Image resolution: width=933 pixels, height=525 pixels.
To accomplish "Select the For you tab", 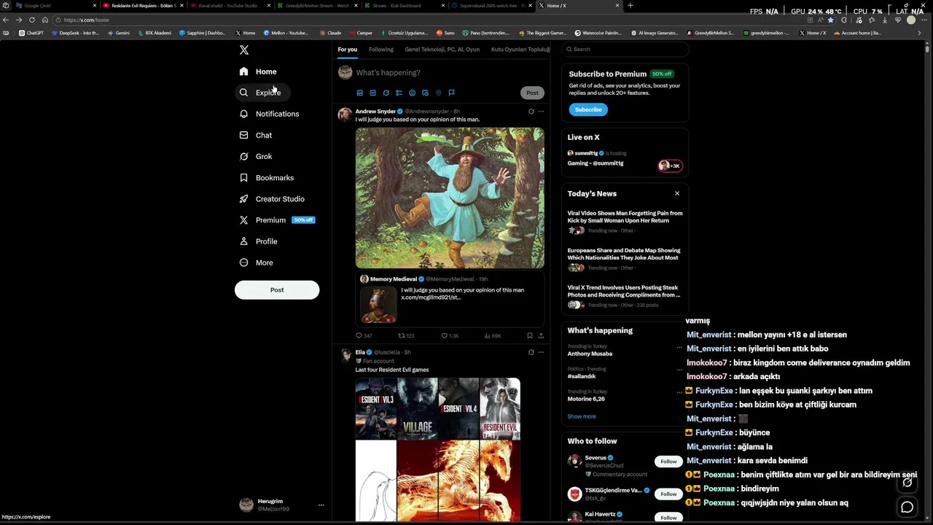I will 347,50.
